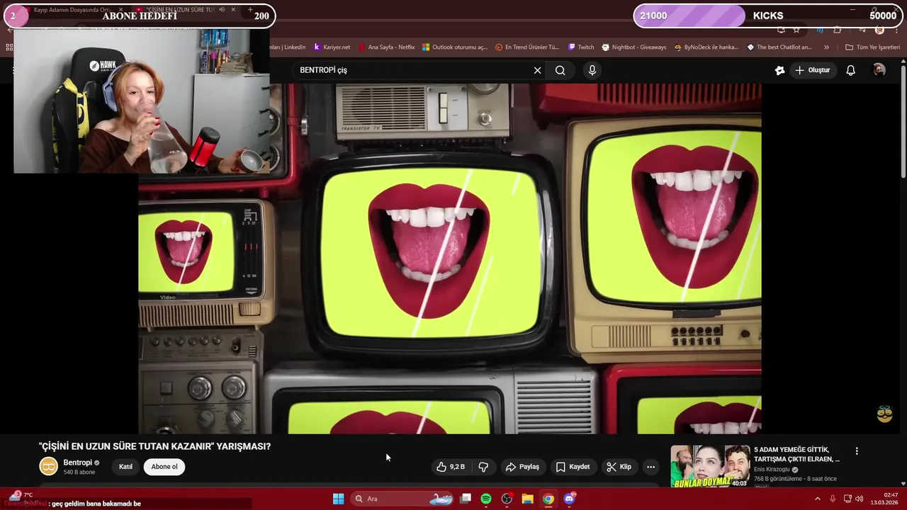The width and height of the screenshot is (907, 510).
Task: Start voice search with the microphone icon
Action: tap(592, 70)
